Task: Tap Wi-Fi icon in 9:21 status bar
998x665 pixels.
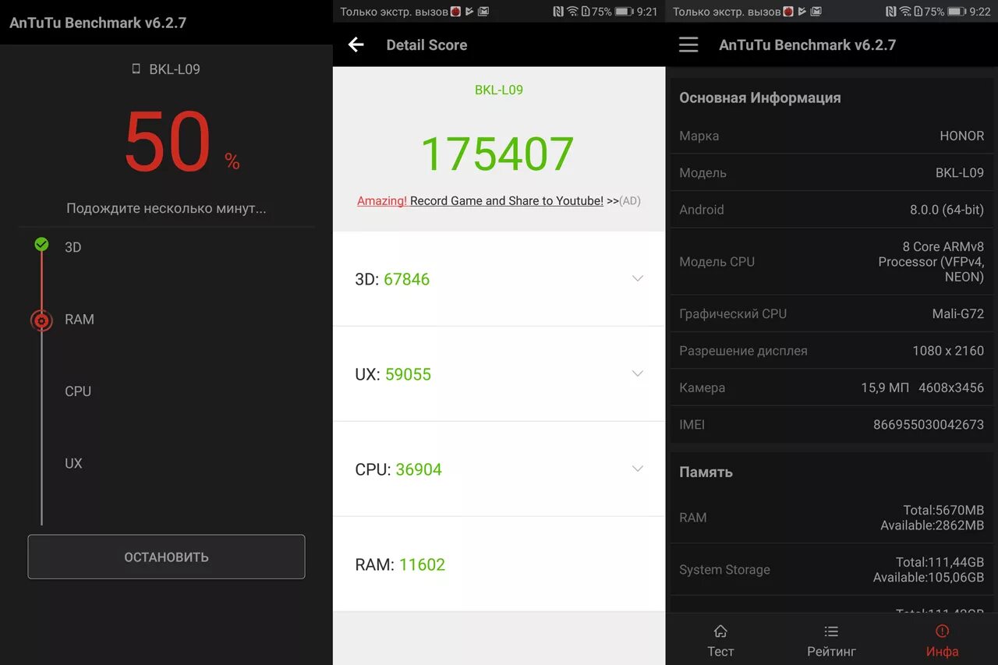Action: coord(572,12)
